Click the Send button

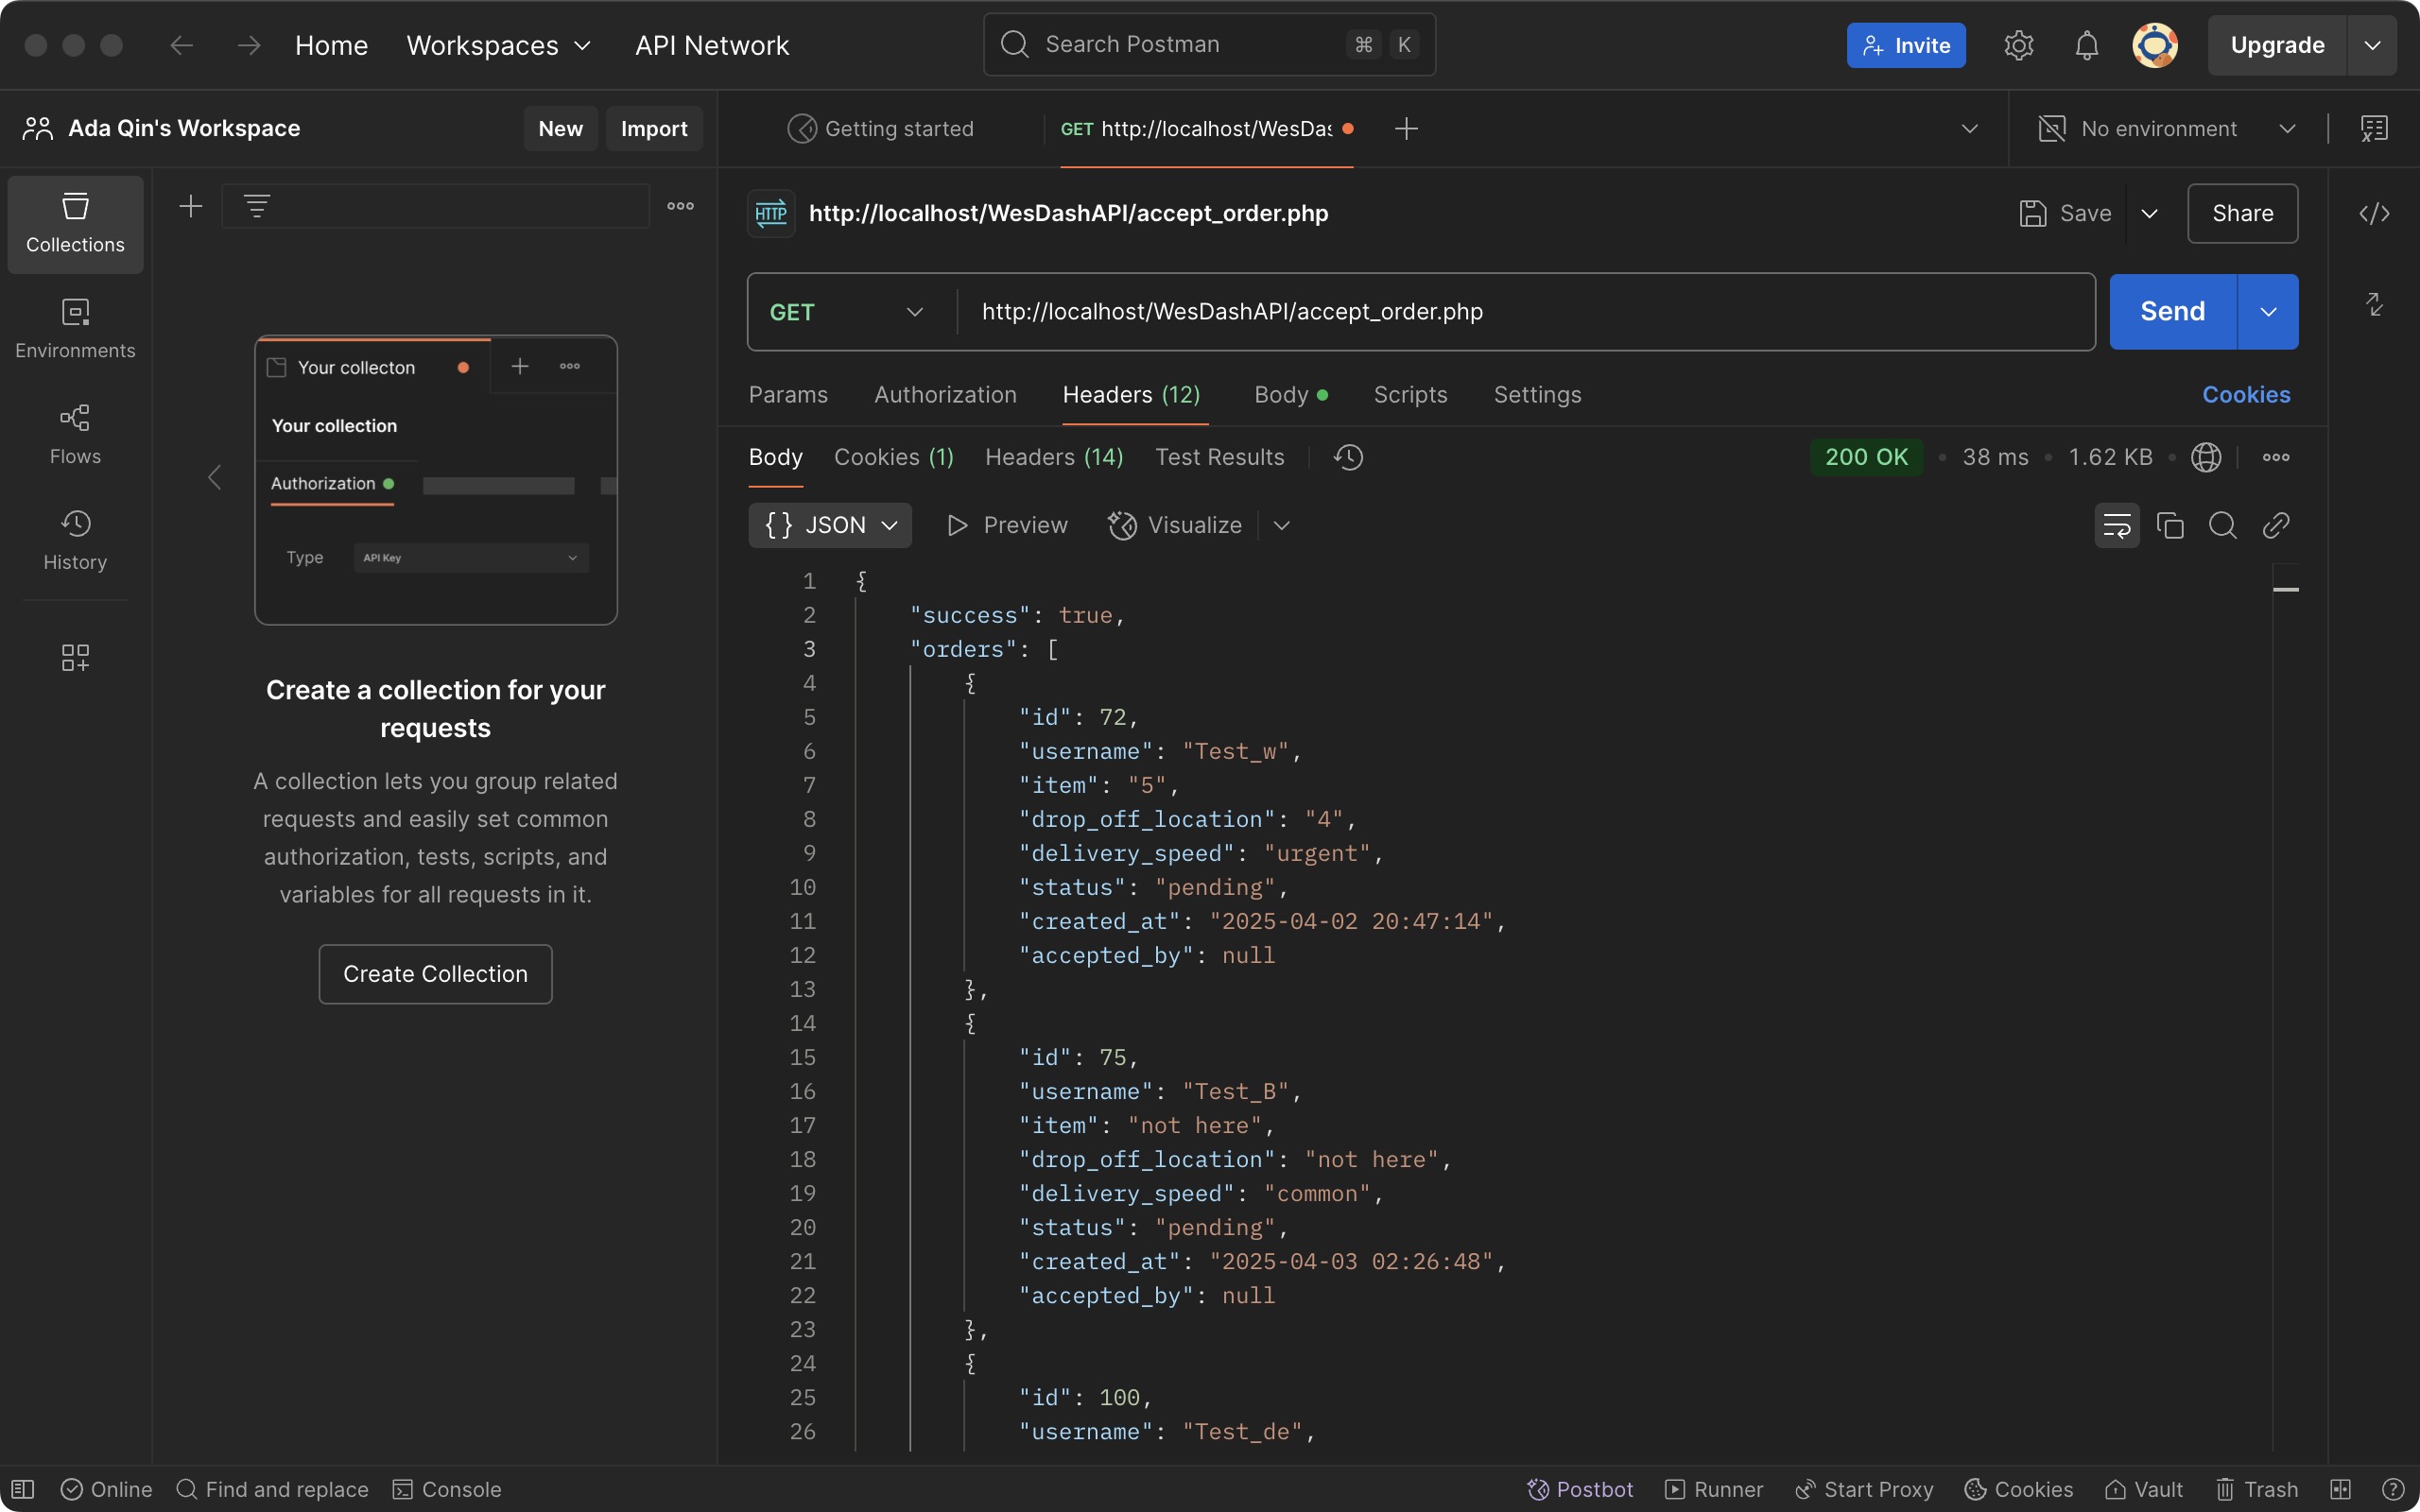pos(2171,311)
